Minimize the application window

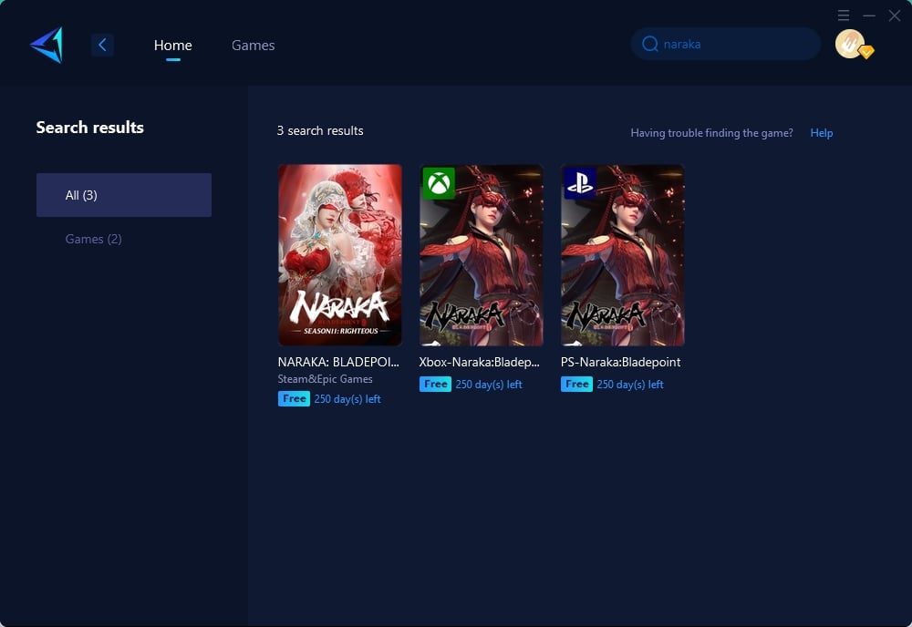point(869,15)
